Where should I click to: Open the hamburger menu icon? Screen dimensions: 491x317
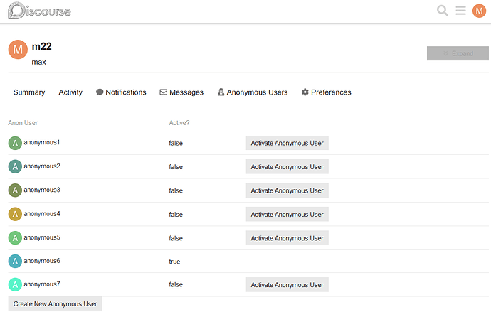pyautogui.click(x=460, y=11)
